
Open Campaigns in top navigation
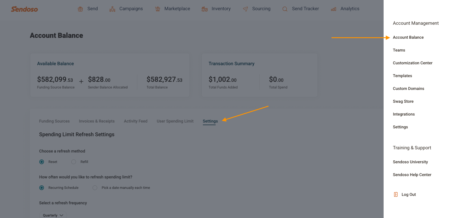pyautogui.click(x=131, y=9)
